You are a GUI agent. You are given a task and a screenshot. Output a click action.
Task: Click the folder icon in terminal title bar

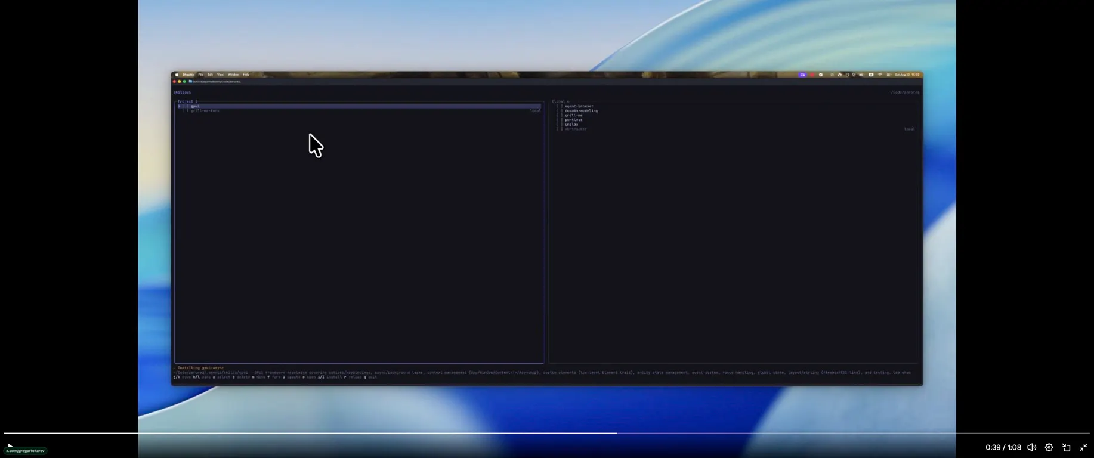[190, 81]
